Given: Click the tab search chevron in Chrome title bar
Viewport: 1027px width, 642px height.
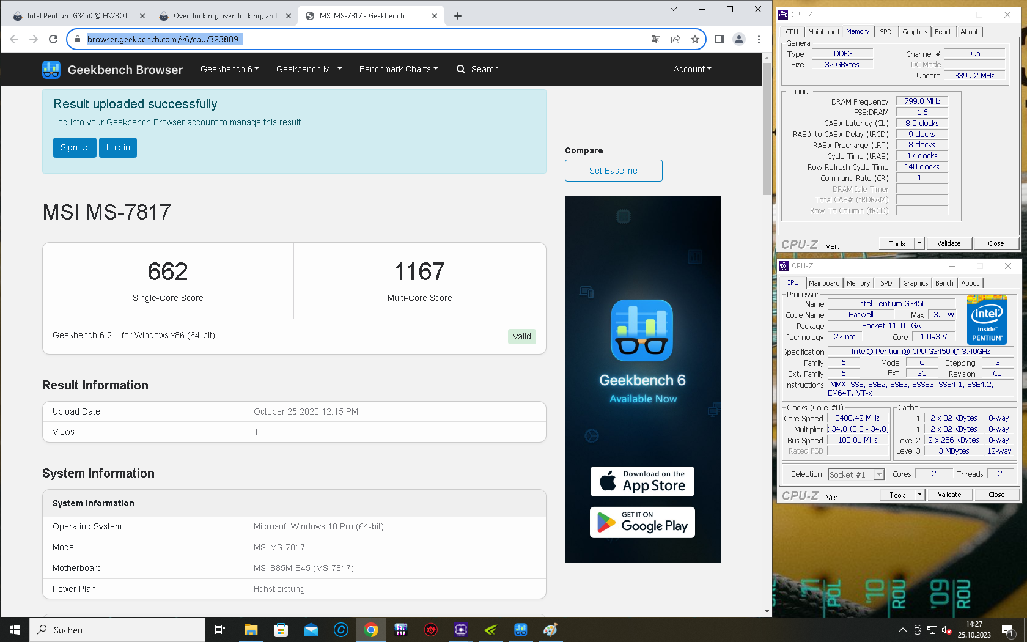Looking at the screenshot, I should click(674, 9).
